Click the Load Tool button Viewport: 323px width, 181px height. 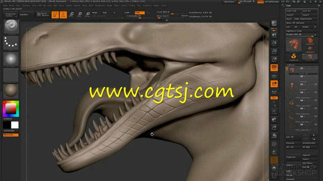[294, 11]
